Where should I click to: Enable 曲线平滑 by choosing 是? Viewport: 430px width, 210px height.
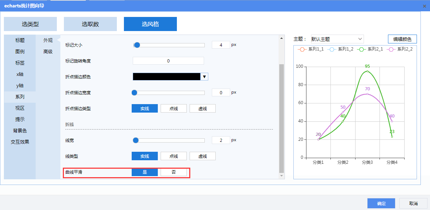144,172
